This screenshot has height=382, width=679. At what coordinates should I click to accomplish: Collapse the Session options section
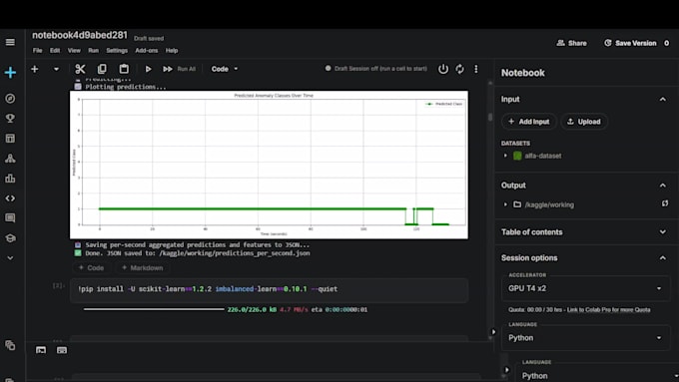663,258
